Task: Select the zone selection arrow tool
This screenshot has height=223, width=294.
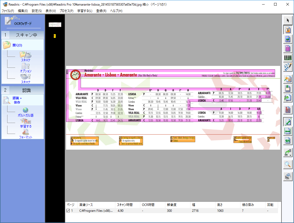Action: click(288, 20)
